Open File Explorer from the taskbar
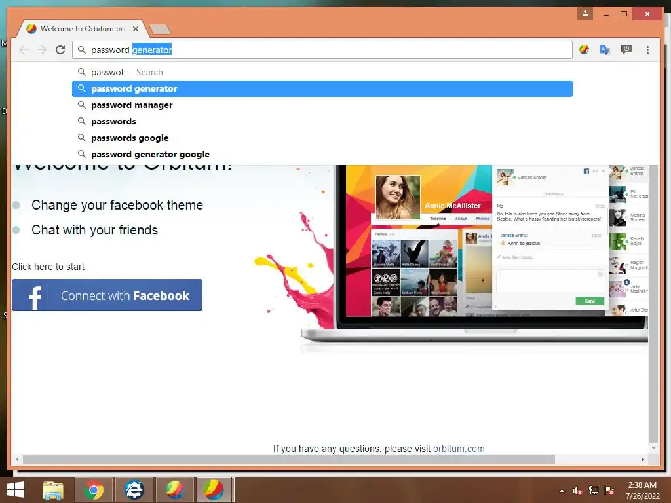Viewport: 671px width, 503px height. click(53, 490)
